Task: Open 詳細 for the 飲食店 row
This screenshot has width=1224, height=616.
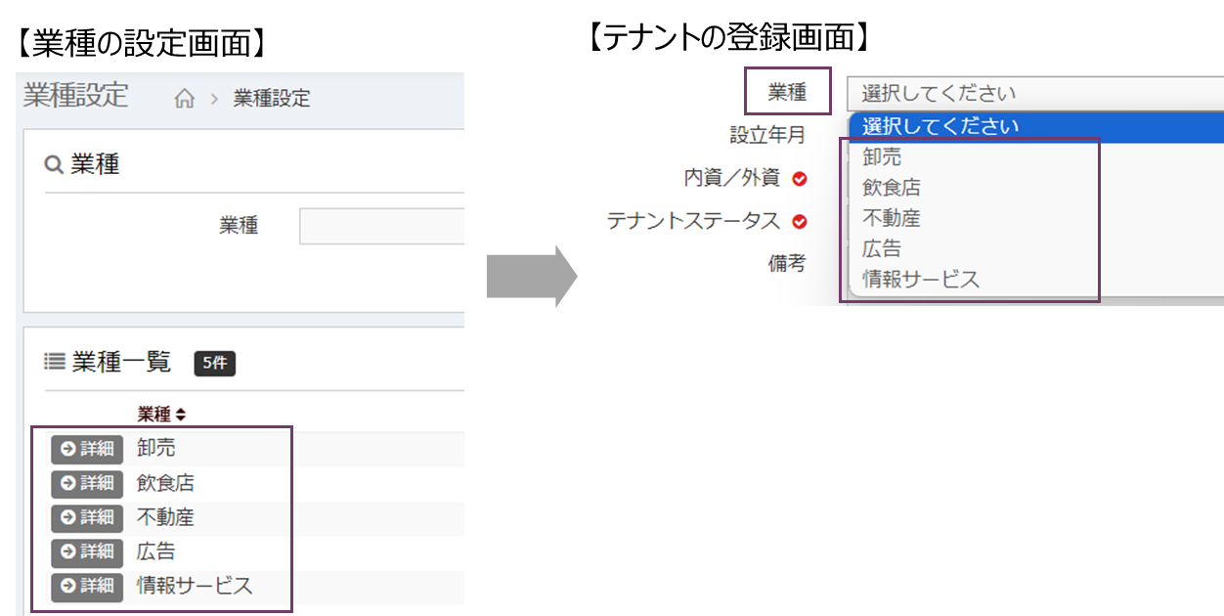Action: (87, 483)
